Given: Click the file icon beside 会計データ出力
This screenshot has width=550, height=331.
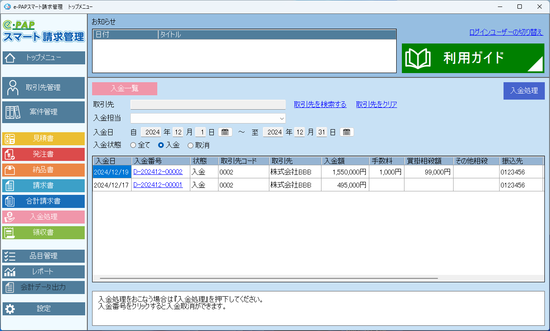Looking at the screenshot, I should pos(10,288).
